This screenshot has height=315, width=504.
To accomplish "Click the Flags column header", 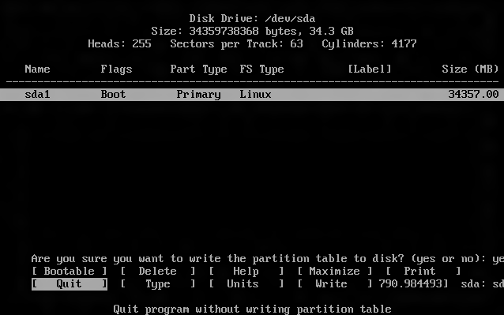I will 116,69.
